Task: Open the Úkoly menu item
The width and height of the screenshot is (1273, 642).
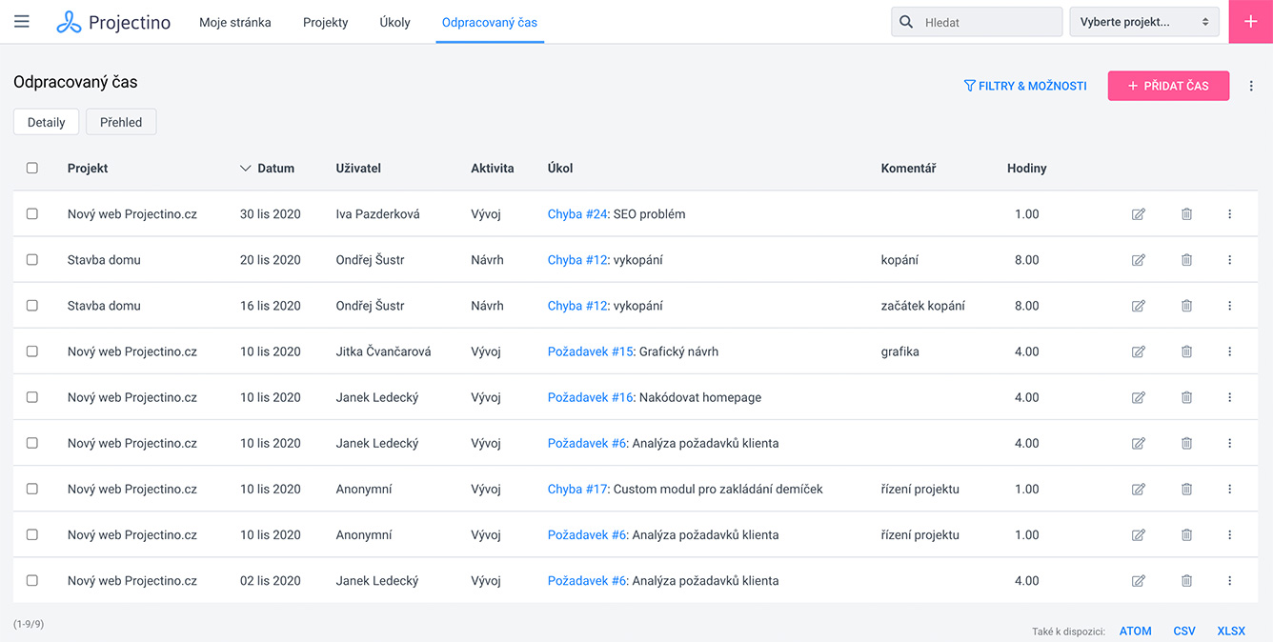Action: coord(394,22)
